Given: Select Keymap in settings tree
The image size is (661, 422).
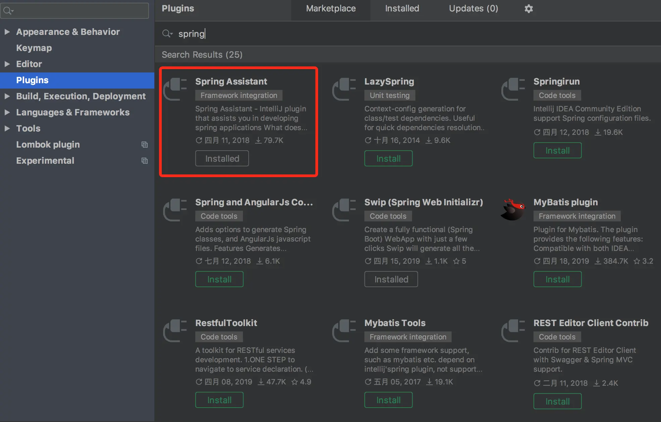Looking at the screenshot, I should pyautogui.click(x=34, y=48).
